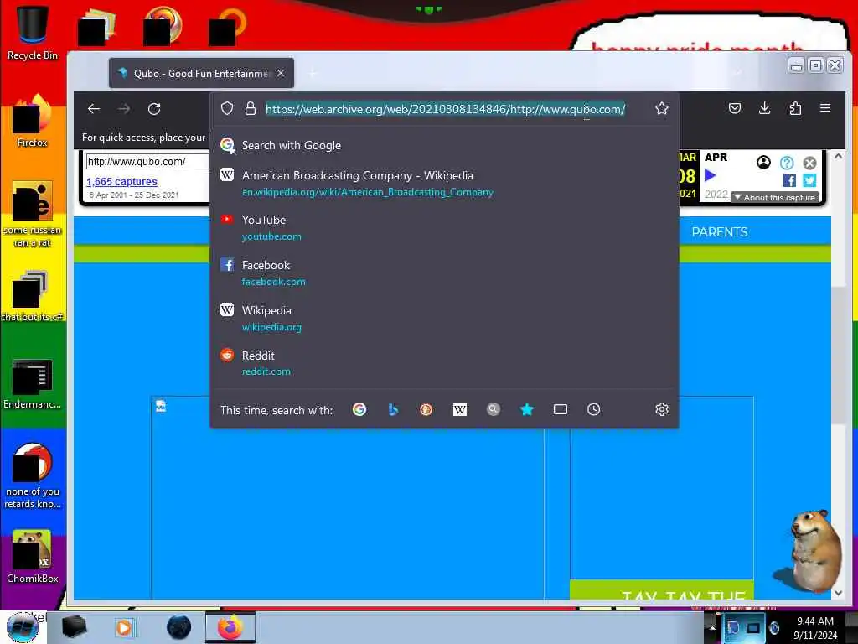Go to next capture blue arrow
Screen dimensions: 858x644
[711, 176]
